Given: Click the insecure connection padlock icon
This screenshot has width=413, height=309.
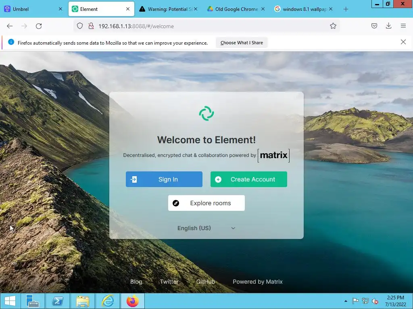Looking at the screenshot, I should (x=91, y=26).
